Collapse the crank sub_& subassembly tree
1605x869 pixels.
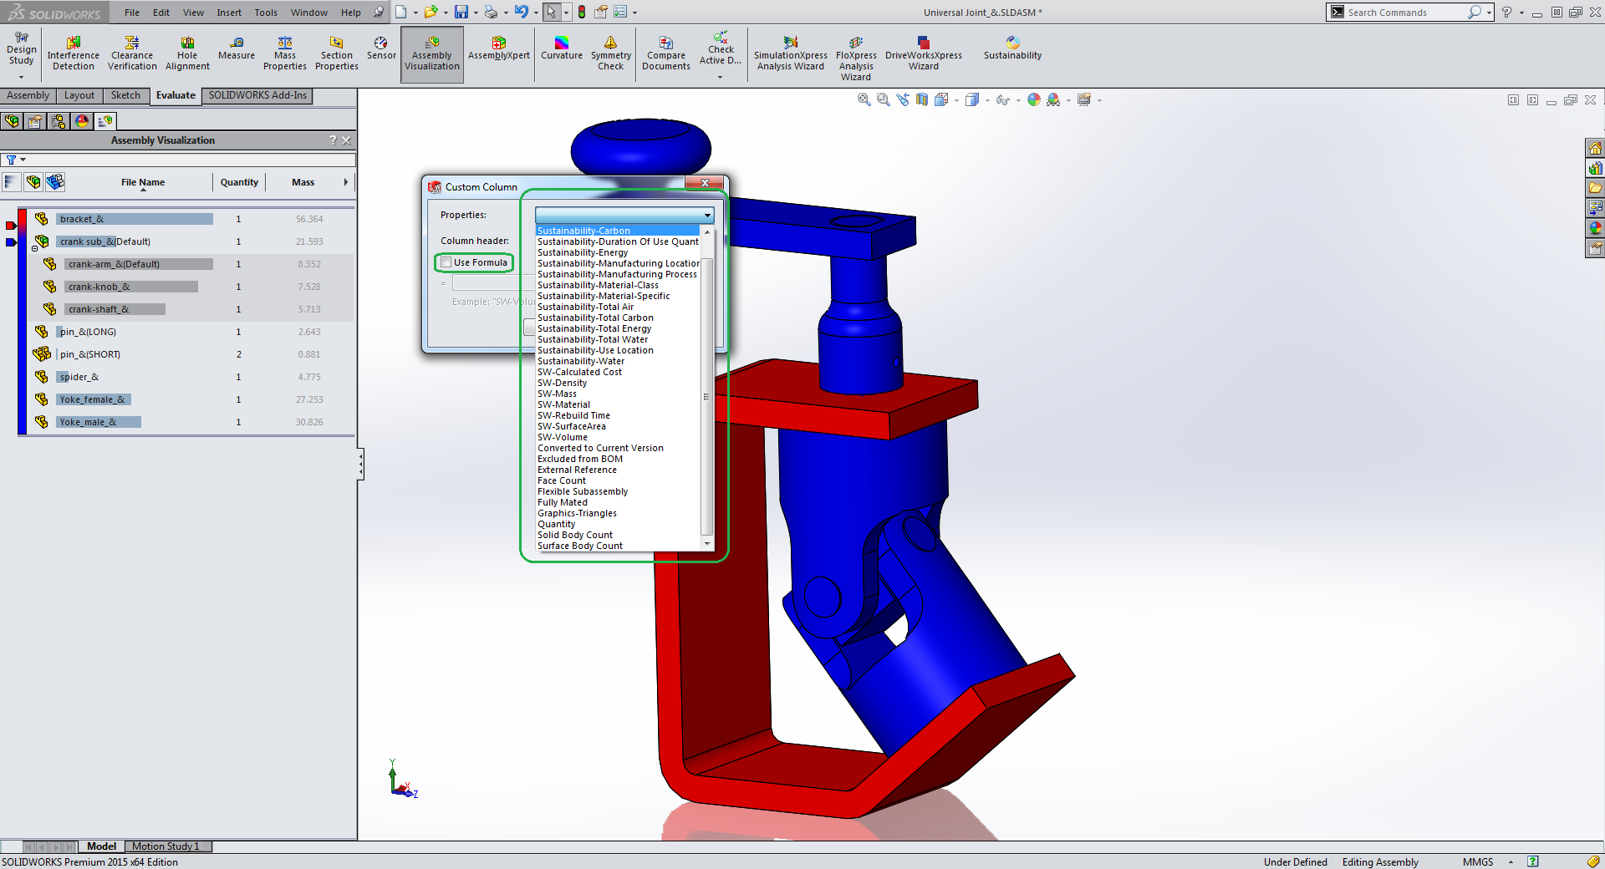(35, 248)
